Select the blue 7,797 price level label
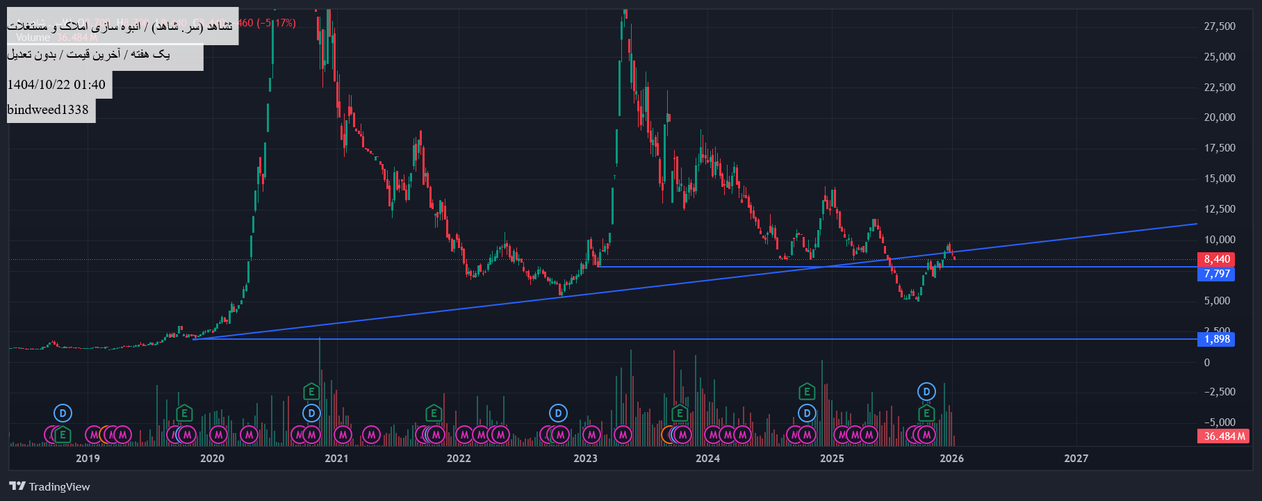This screenshot has width=1262, height=501. 1216,274
